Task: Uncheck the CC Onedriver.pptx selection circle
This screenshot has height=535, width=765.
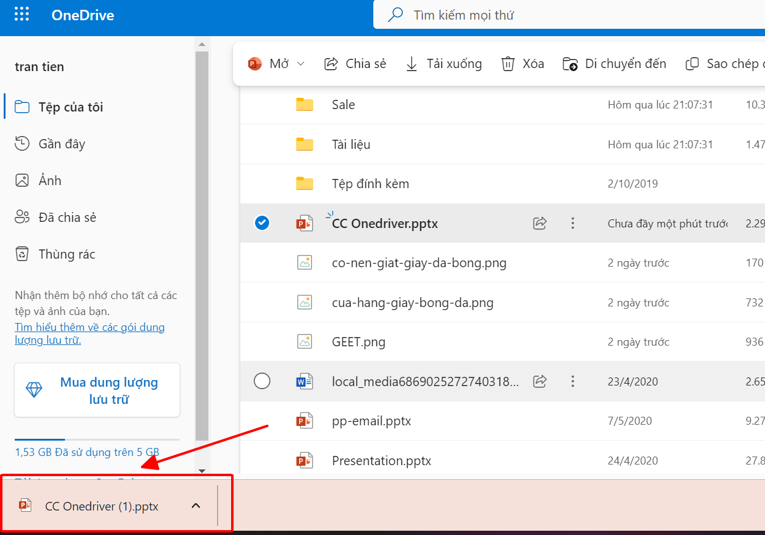Action: click(262, 223)
